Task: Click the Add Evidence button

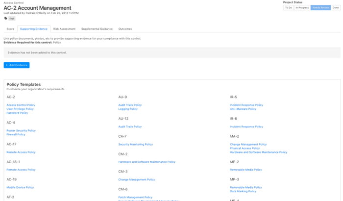Action: click(17, 65)
